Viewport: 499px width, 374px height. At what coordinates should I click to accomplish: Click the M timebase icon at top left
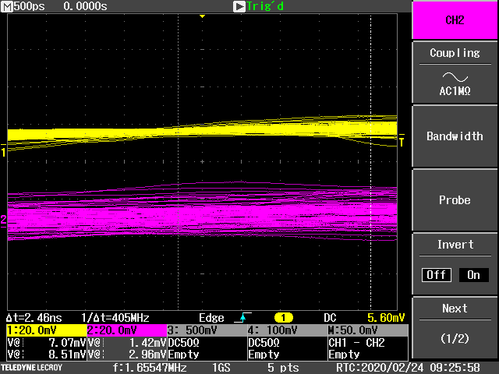tap(8, 6)
